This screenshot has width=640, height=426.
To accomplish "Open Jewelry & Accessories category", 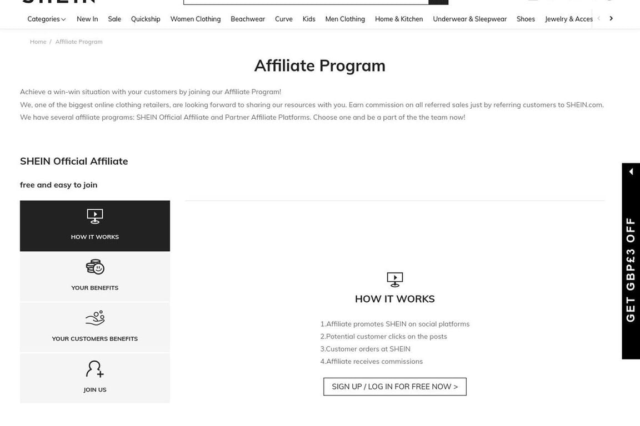I will tap(568, 19).
